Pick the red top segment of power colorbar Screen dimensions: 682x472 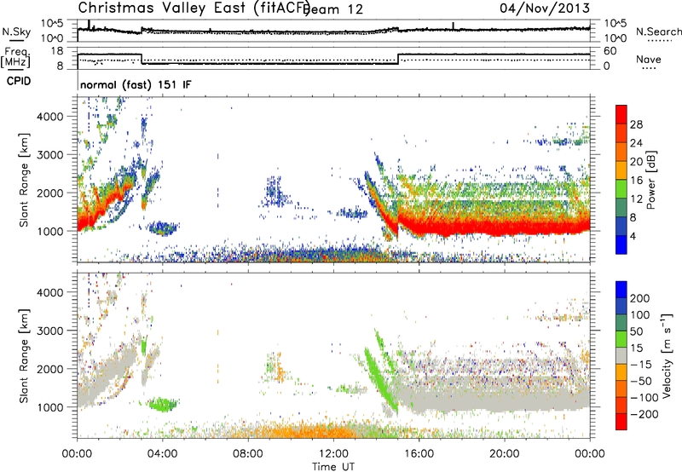[621, 115]
